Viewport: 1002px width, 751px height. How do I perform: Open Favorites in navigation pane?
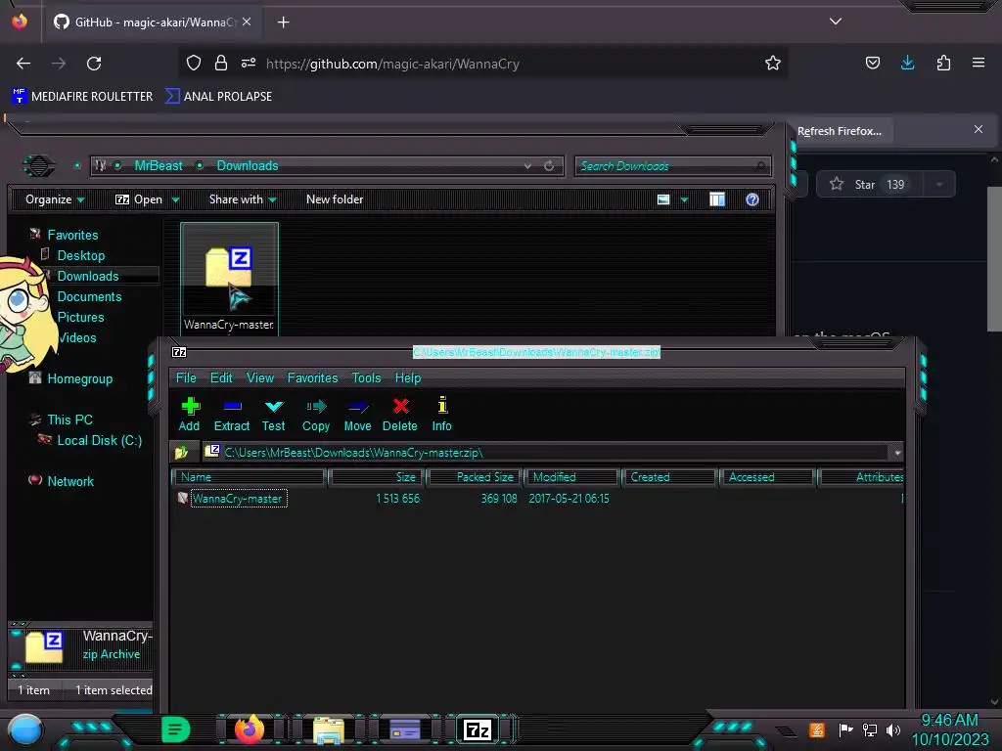click(72, 235)
